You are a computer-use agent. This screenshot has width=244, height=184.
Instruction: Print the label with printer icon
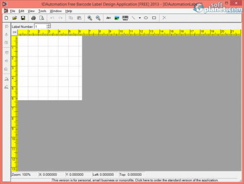pyautogui.click(x=34, y=18)
